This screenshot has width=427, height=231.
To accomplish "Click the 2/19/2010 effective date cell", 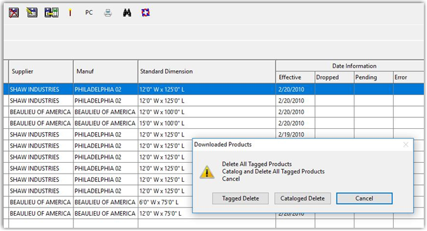I will coord(295,134).
